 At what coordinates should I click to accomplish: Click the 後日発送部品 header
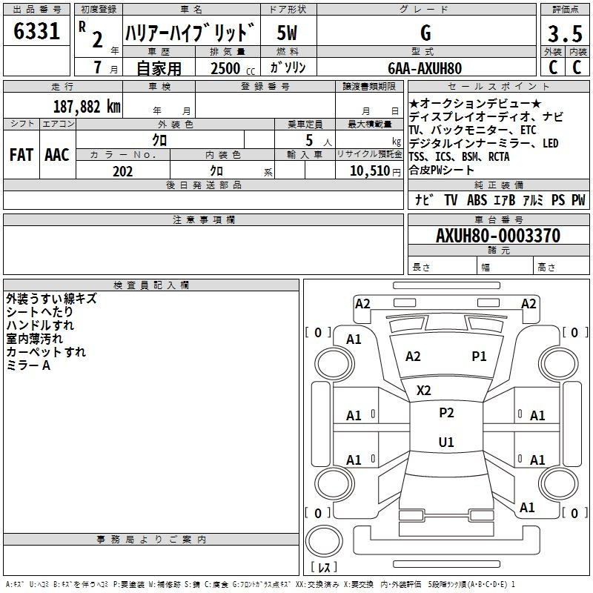pos(203,185)
